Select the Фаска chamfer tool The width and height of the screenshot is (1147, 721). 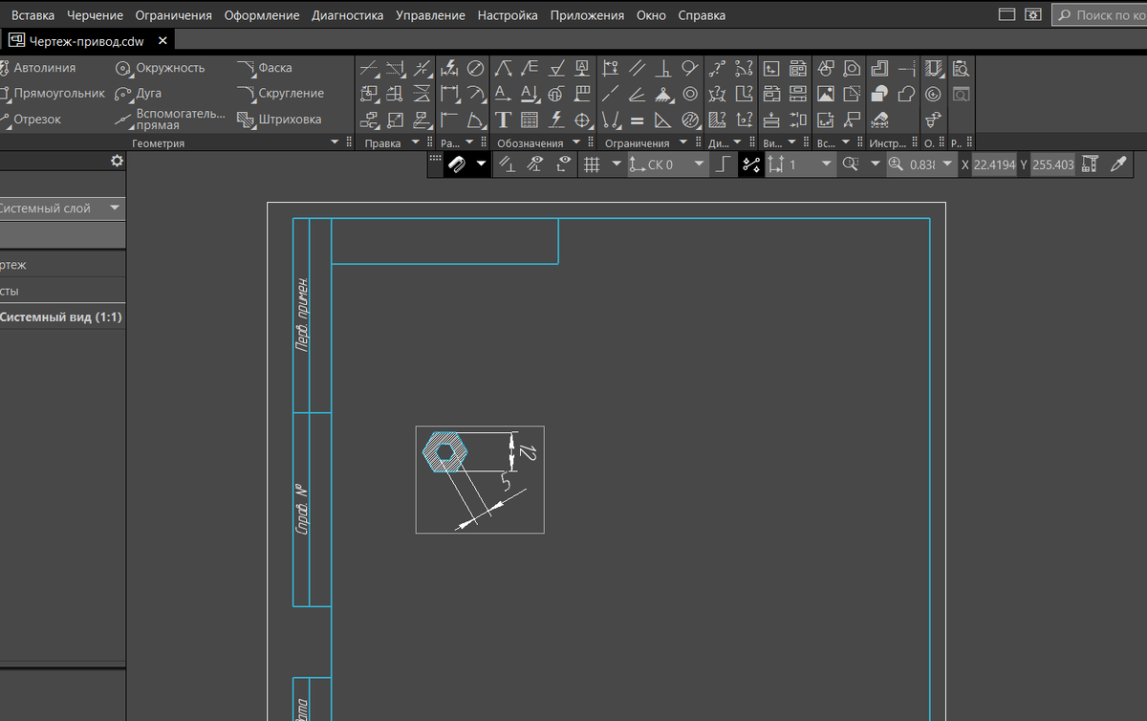pos(264,68)
